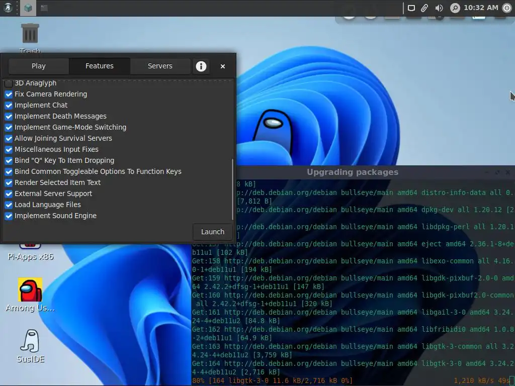Toggle Fix Camera Rendering checkbox

click(x=9, y=94)
